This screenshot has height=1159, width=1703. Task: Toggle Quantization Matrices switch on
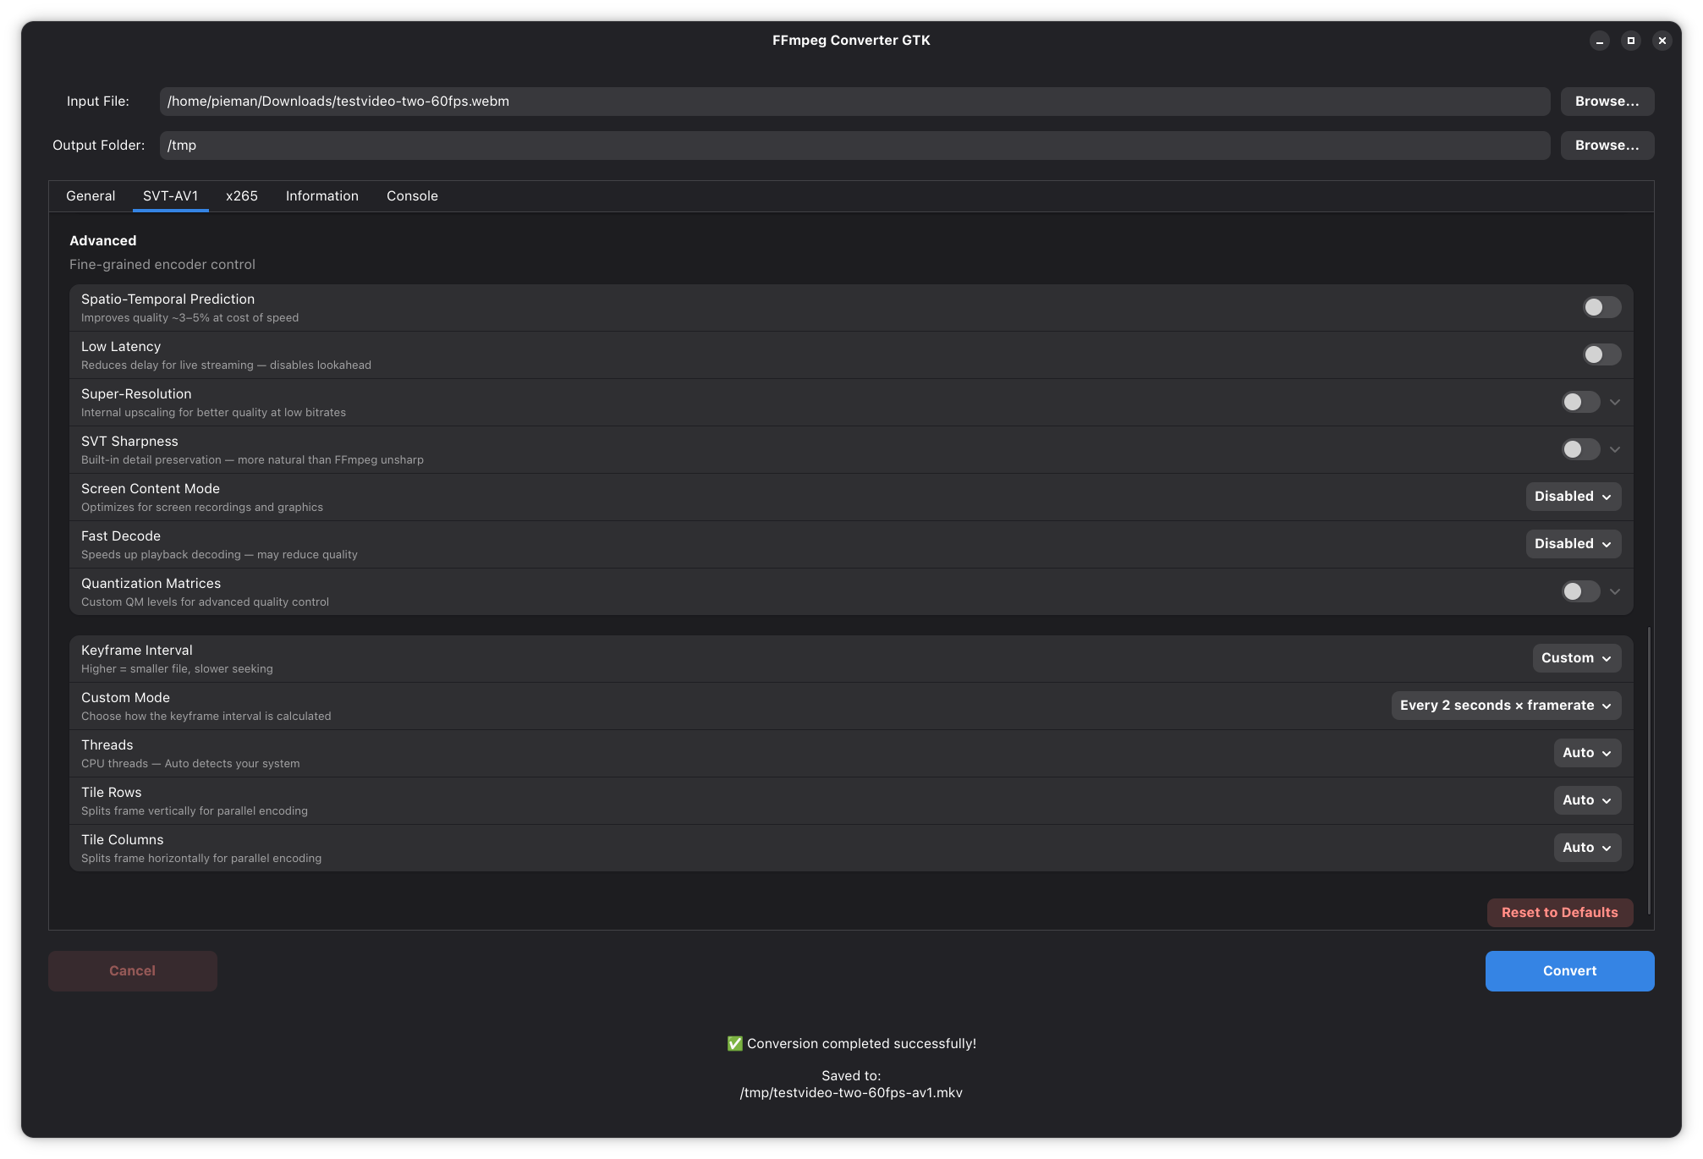(1579, 591)
